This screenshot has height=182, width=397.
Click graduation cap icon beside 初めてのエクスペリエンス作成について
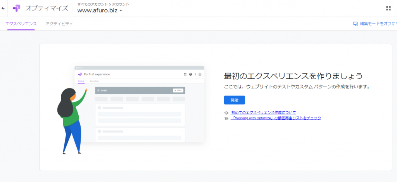[x=226, y=113]
